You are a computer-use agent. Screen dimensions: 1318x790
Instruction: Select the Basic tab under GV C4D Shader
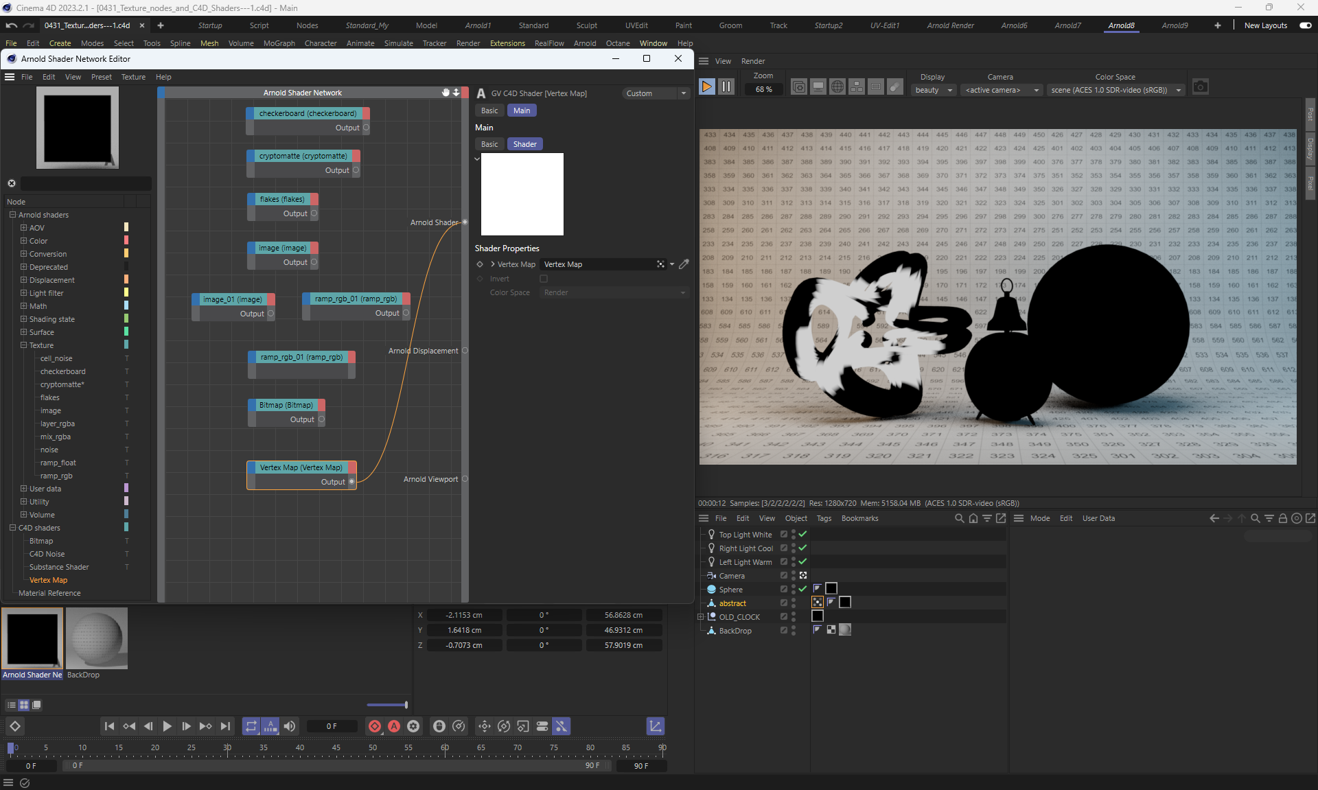click(x=489, y=111)
